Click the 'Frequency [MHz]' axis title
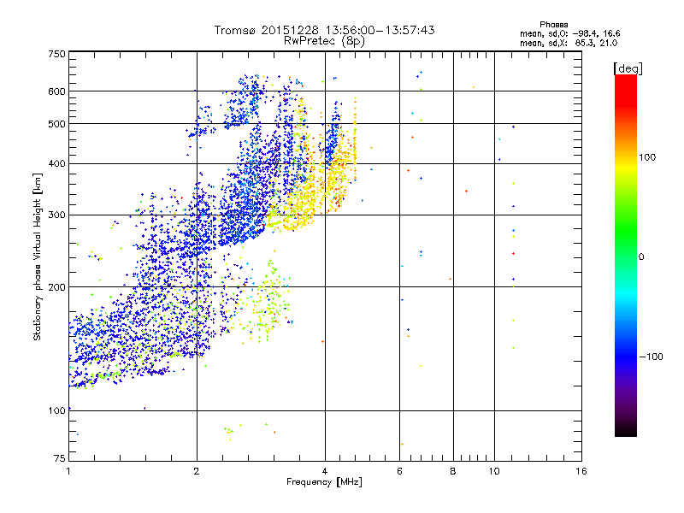 [x=324, y=482]
